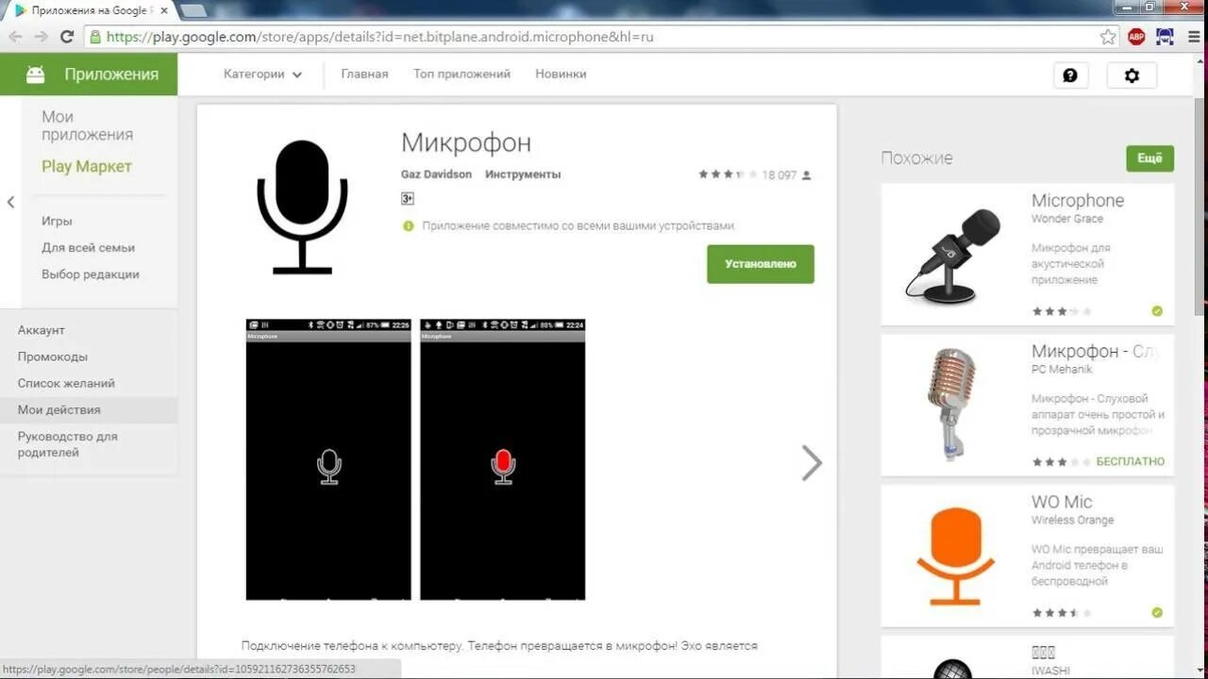Open developer Gaz Davidson page
This screenshot has height=679, width=1208.
click(x=436, y=174)
